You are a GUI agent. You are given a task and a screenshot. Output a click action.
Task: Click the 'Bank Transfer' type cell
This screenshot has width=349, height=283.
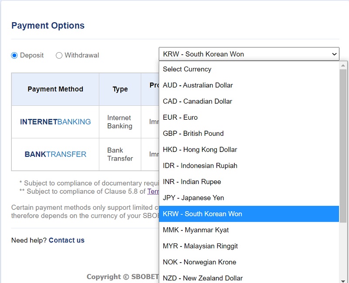click(120, 155)
